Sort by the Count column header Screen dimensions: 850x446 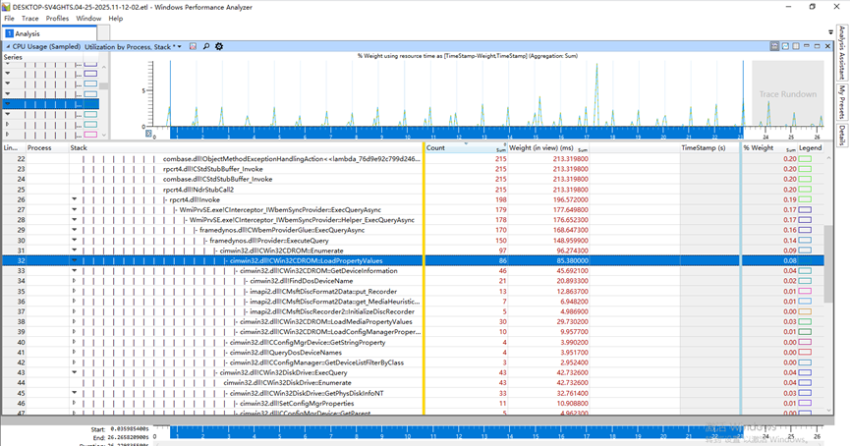point(466,148)
